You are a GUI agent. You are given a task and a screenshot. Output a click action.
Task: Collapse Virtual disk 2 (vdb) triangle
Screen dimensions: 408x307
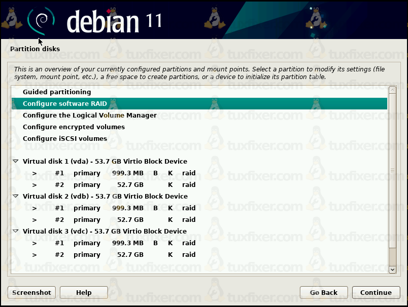[16, 197]
